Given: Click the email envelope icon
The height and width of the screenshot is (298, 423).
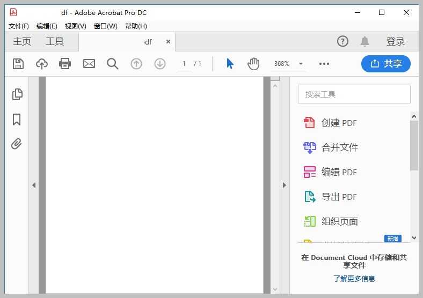Looking at the screenshot, I should point(89,64).
